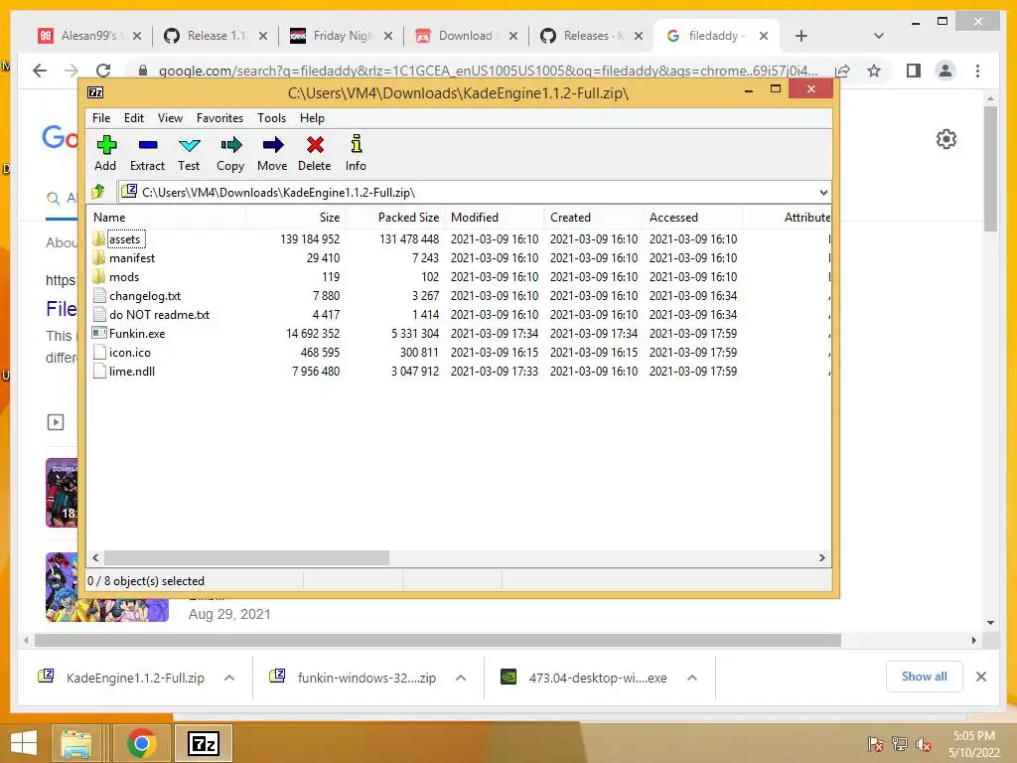Switch to the Friday Nigh Chrome tab
The width and height of the screenshot is (1017, 763).
tap(342, 36)
